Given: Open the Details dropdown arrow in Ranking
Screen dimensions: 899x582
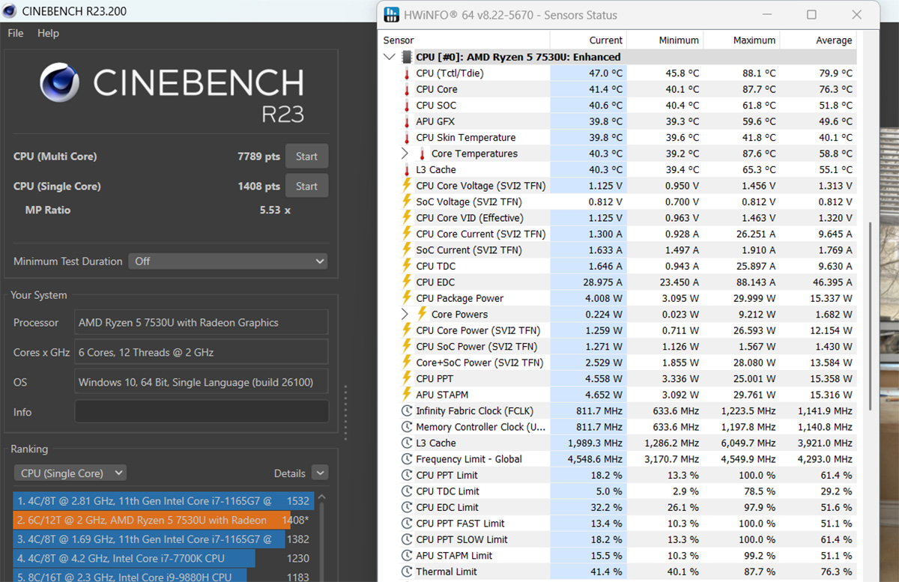Looking at the screenshot, I should 320,473.
